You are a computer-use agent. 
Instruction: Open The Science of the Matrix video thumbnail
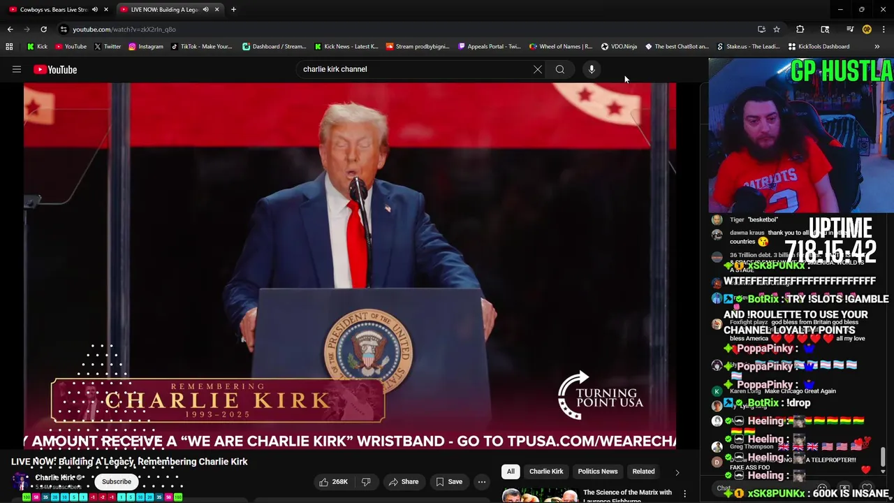pyautogui.click(x=540, y=495)
